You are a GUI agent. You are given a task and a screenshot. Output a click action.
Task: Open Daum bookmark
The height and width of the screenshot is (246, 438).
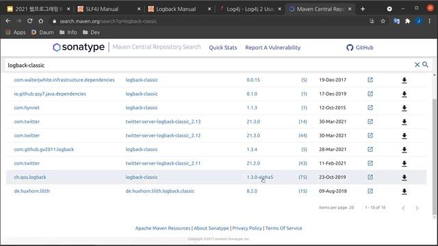pyautogui.click(x=42, y=32)
